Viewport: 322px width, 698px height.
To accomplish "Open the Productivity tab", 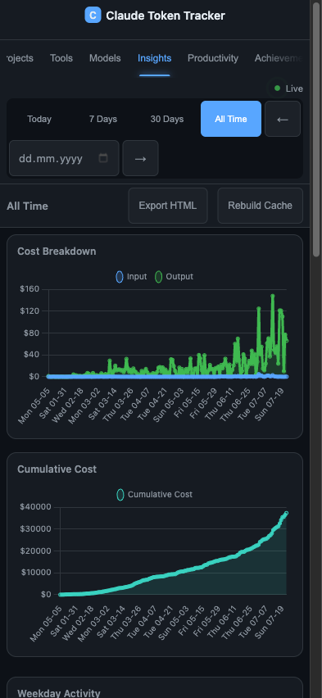I will (x=213, y=58).
